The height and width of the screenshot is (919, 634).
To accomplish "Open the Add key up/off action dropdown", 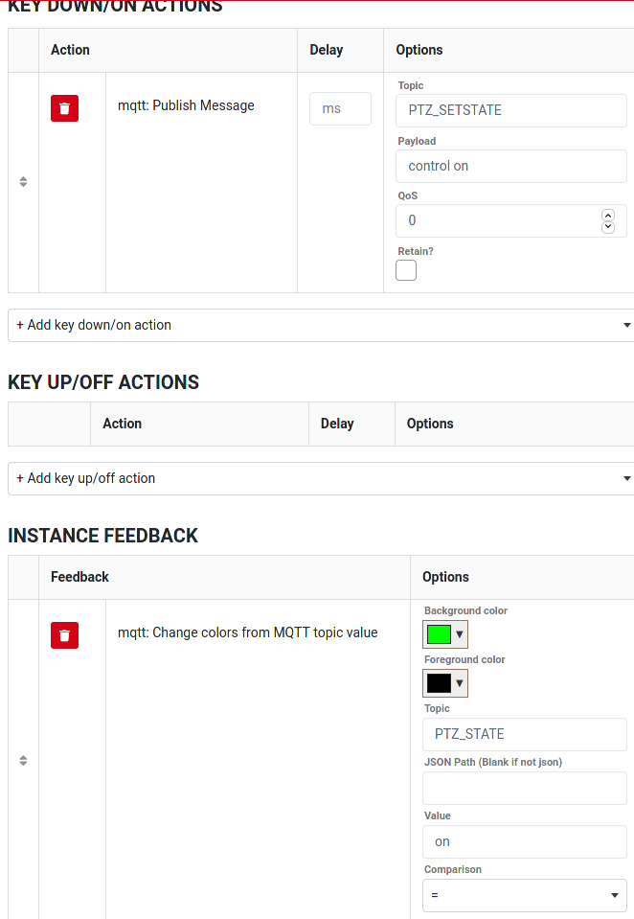I will point(321,479).
